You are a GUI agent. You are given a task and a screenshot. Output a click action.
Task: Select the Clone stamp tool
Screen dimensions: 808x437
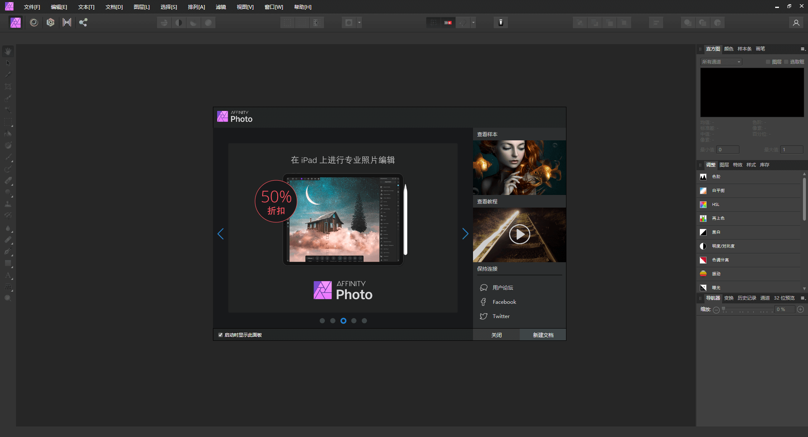[x=8, y=204]
